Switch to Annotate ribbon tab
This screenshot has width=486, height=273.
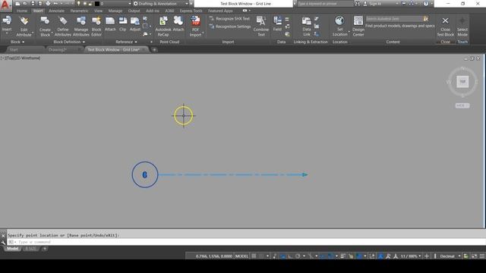[56, 11]
